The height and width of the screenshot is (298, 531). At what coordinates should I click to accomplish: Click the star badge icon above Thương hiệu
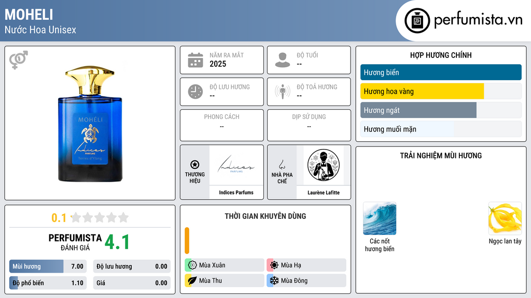click(x=195, y=165)
